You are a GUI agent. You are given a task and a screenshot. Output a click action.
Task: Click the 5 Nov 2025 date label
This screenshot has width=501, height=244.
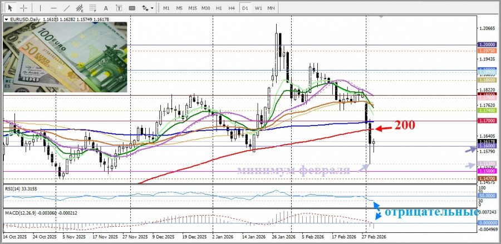pos(74,237)
